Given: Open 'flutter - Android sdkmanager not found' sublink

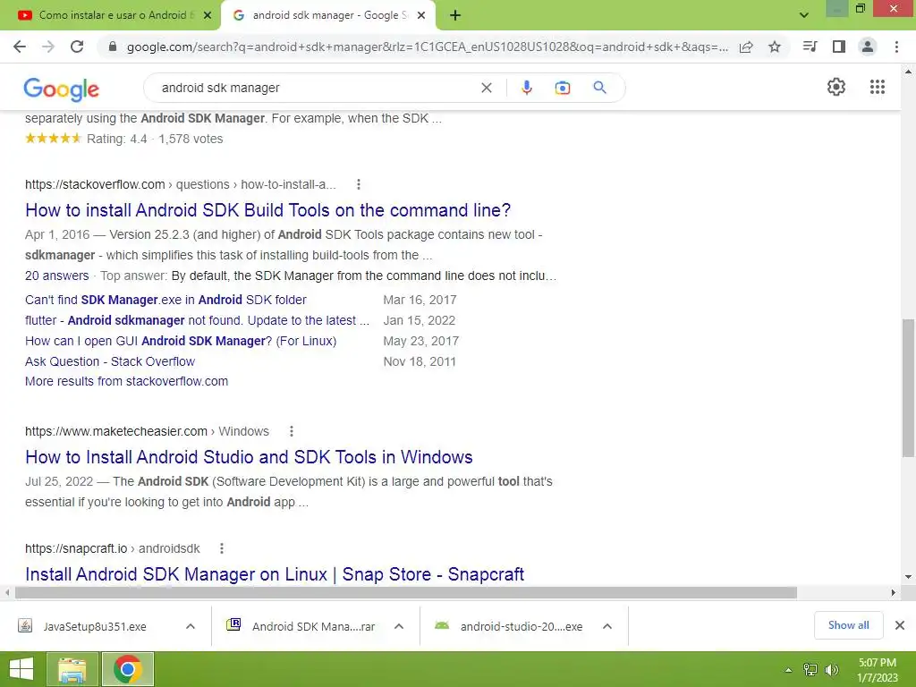Looking at the screenshot, I should click(198, 320).
